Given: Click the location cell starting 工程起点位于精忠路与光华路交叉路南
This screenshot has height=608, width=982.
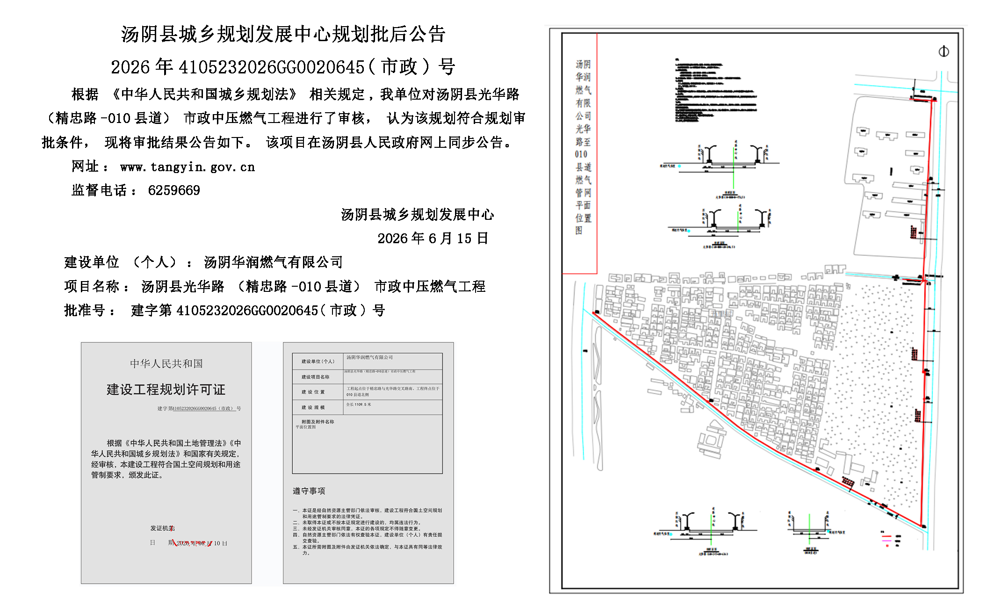Looking at the screenshot, I should pos(393,391).
